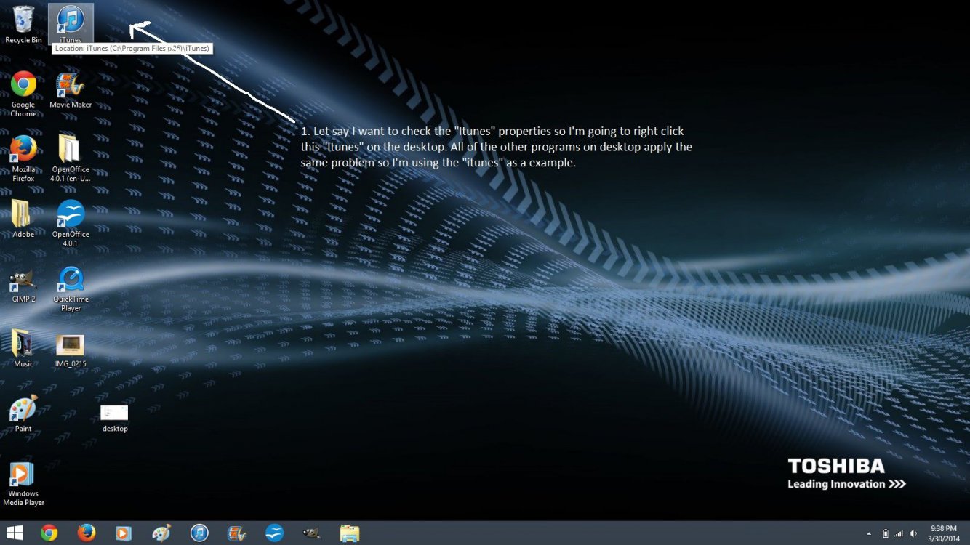Select the Google Chrome desktop shortcut
The width and height of the screenshot is (970, 545).
pyautogui.click(x=23, y=94)
